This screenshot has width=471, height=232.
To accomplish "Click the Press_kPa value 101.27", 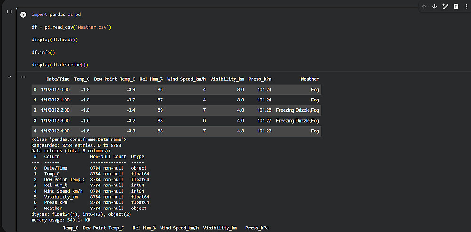I will tap(264, 121).
